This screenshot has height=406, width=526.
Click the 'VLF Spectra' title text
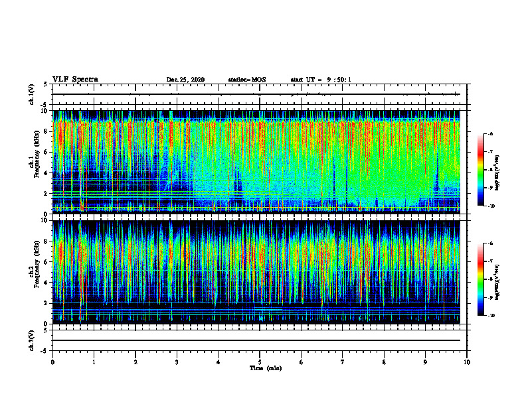click(75, 80)
